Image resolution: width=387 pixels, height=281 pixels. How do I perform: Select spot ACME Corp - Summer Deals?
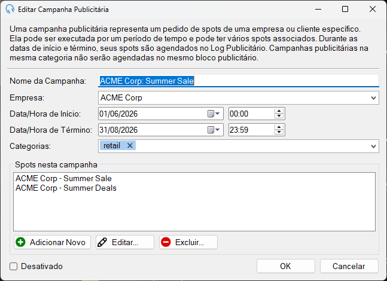tap(66, 188)
